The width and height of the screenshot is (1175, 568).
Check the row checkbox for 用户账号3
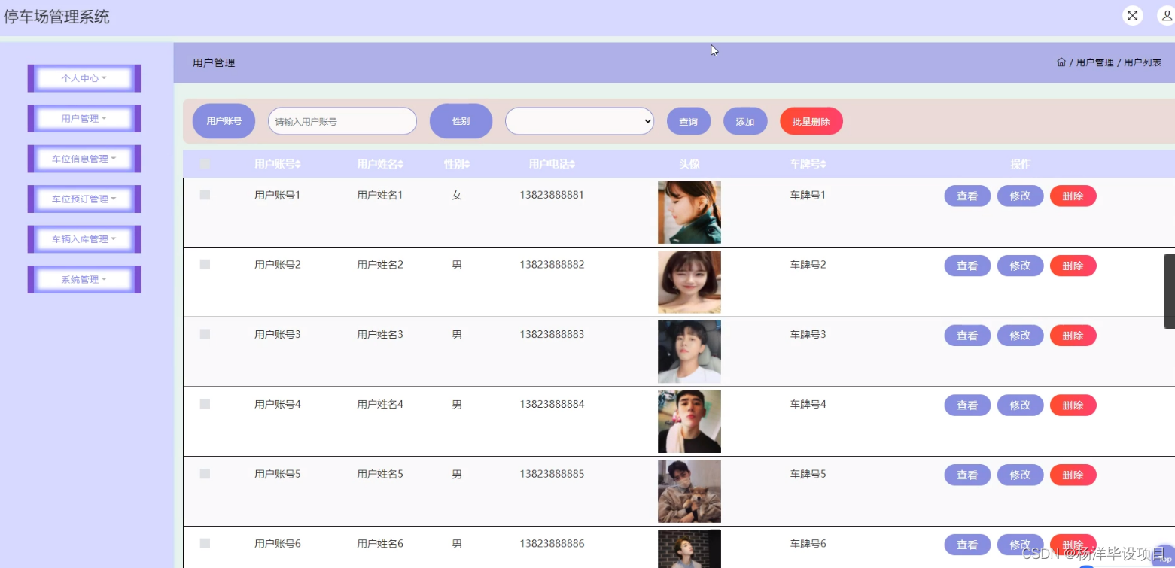point(204,334)
